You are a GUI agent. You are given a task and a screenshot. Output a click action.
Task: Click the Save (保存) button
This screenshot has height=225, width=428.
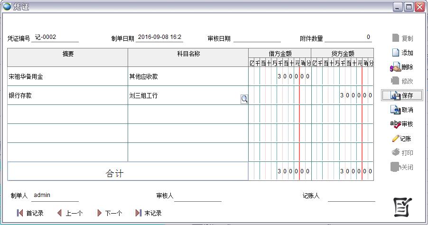click(x=401, y=95)
